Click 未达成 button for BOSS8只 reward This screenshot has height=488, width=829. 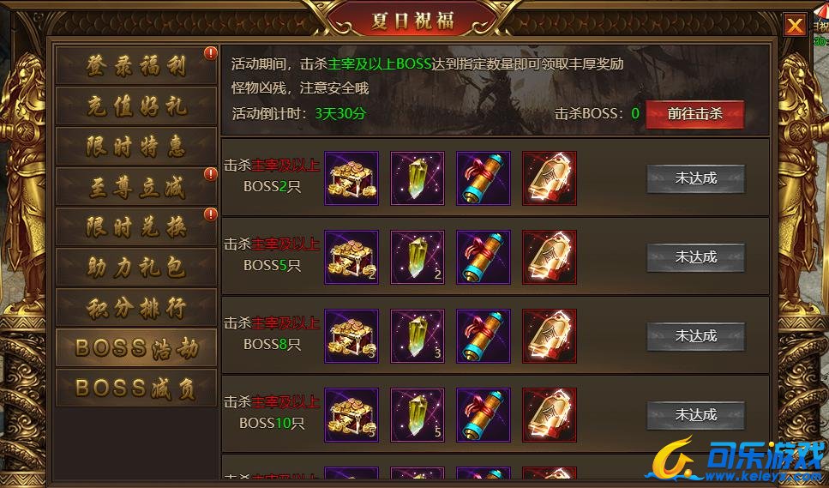[x=696, y=336]
